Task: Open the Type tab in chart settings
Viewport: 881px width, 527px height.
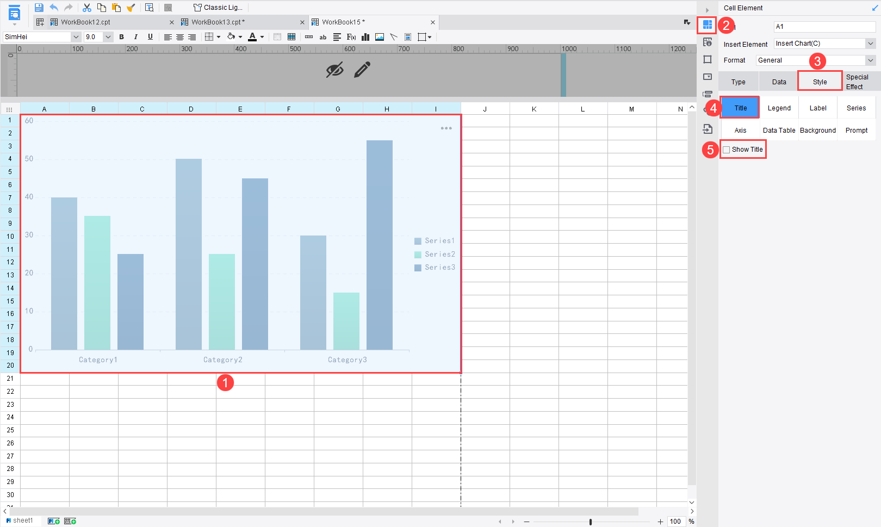Action: [x=739, y=82]
